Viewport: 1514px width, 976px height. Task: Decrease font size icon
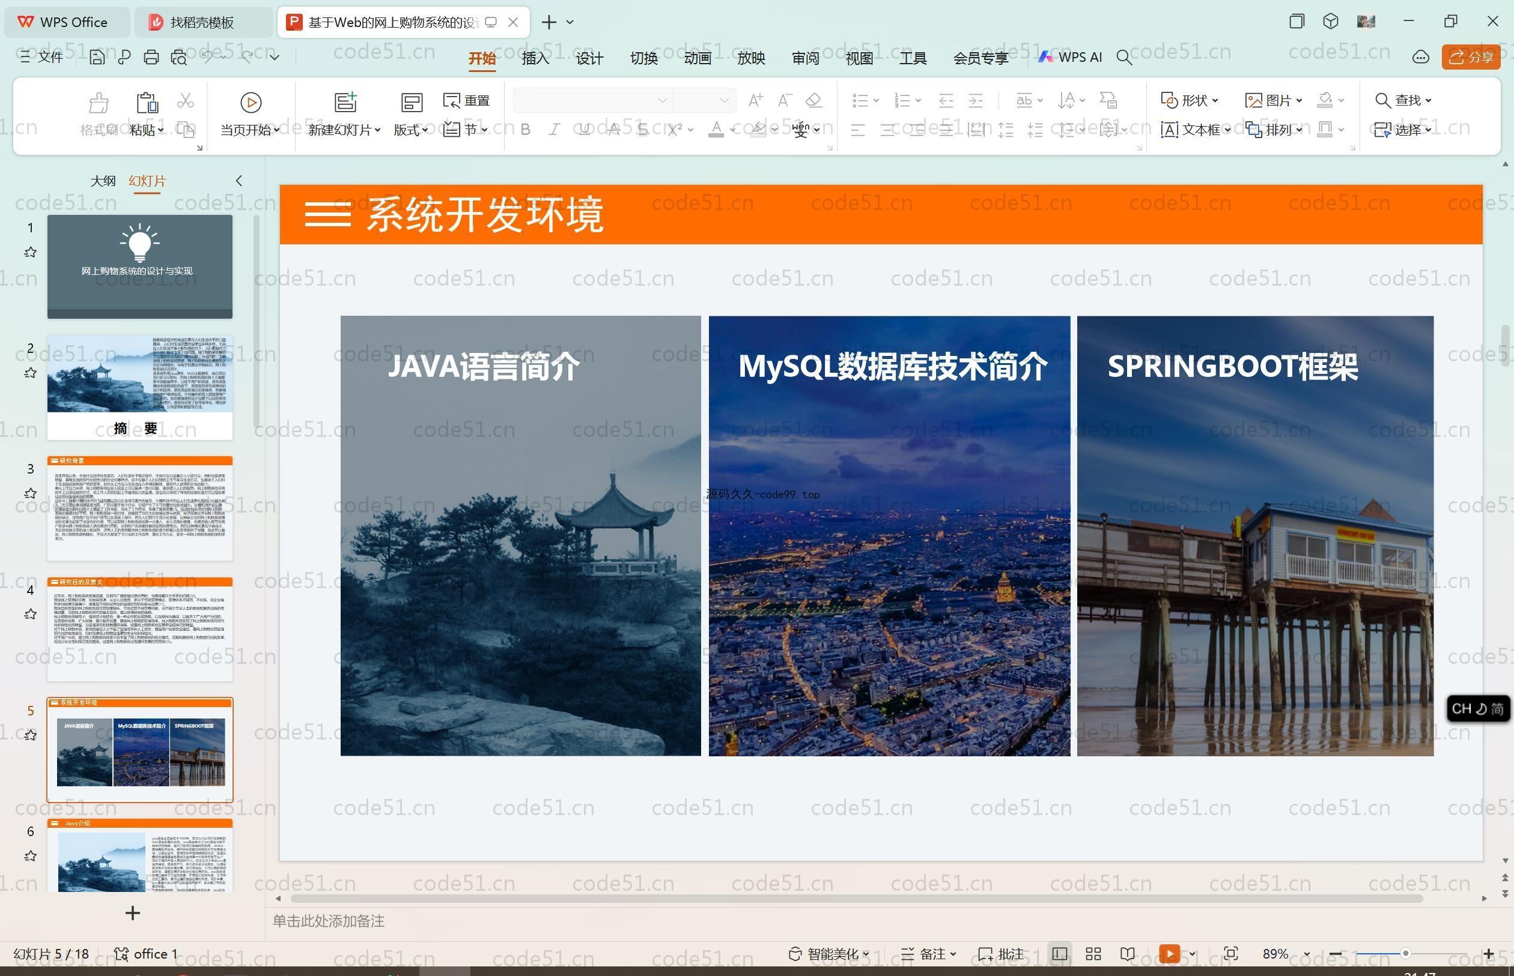[x=785, y=100]
